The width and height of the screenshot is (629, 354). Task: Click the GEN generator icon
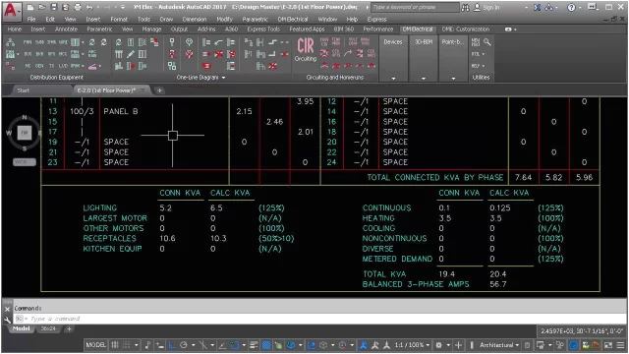click(39, 66)
